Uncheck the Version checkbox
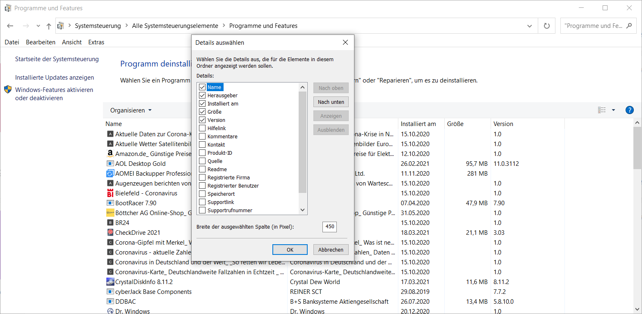This screenshot has height=314, width=642. pos(202,120)
